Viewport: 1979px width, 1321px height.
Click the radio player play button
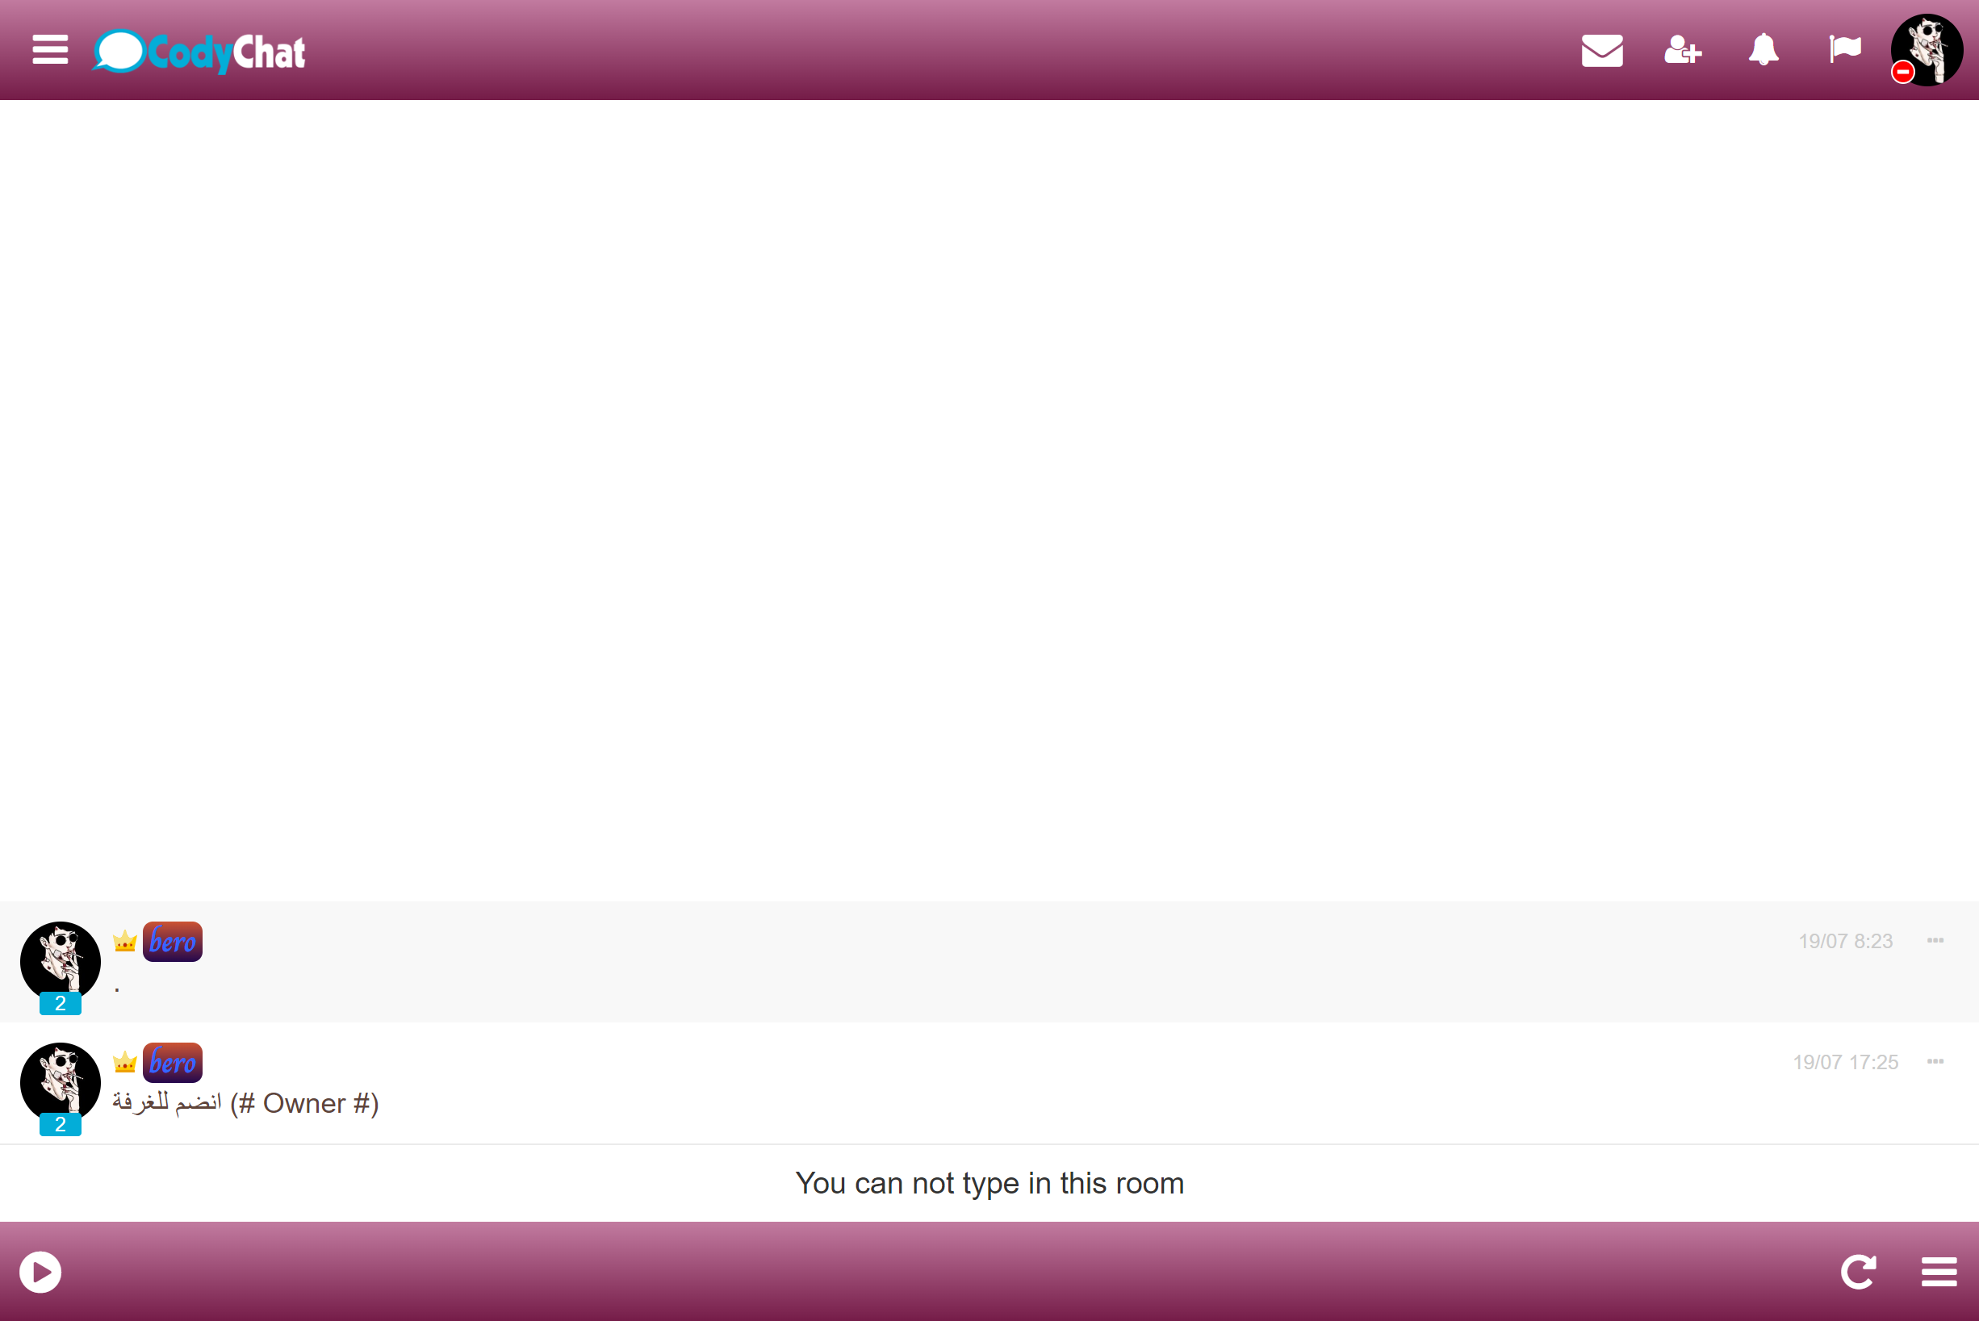[x=40, y=1272]
